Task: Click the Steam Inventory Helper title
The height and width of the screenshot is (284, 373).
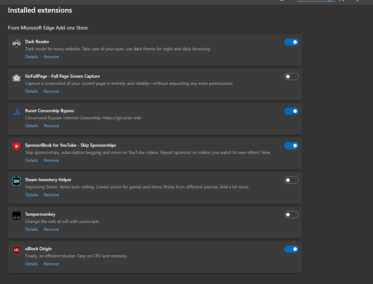Action: pyautogui.click(x=48, y=180)
